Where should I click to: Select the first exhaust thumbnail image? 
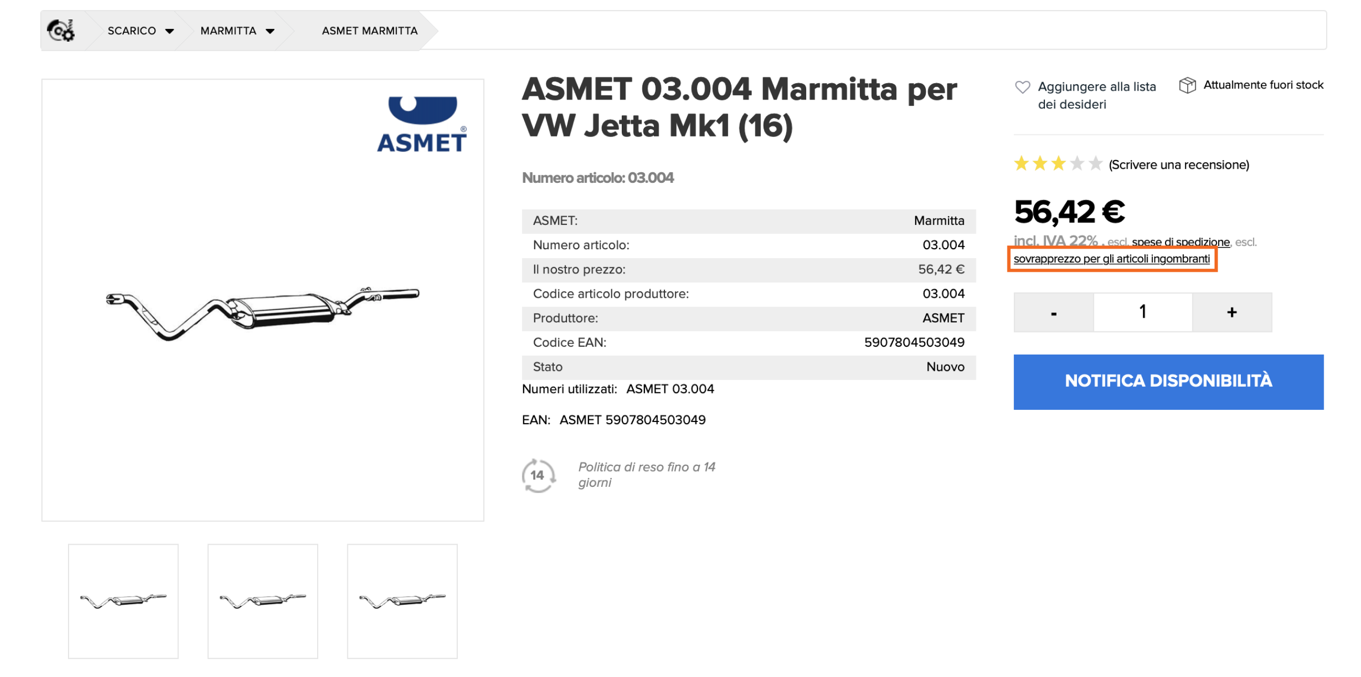pos(123,601)
